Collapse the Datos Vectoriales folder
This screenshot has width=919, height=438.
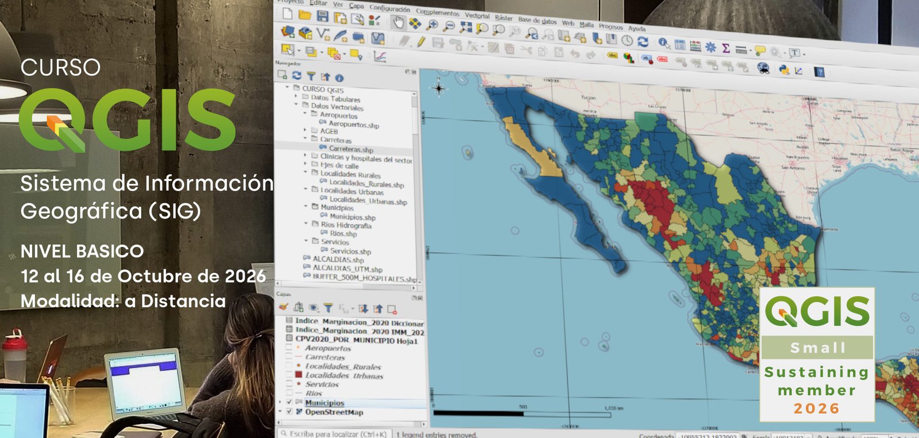click(x=296, y=104)
